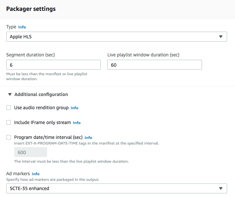
Task: Open Info link beside Ad markers
Action: tap(36, 174)
